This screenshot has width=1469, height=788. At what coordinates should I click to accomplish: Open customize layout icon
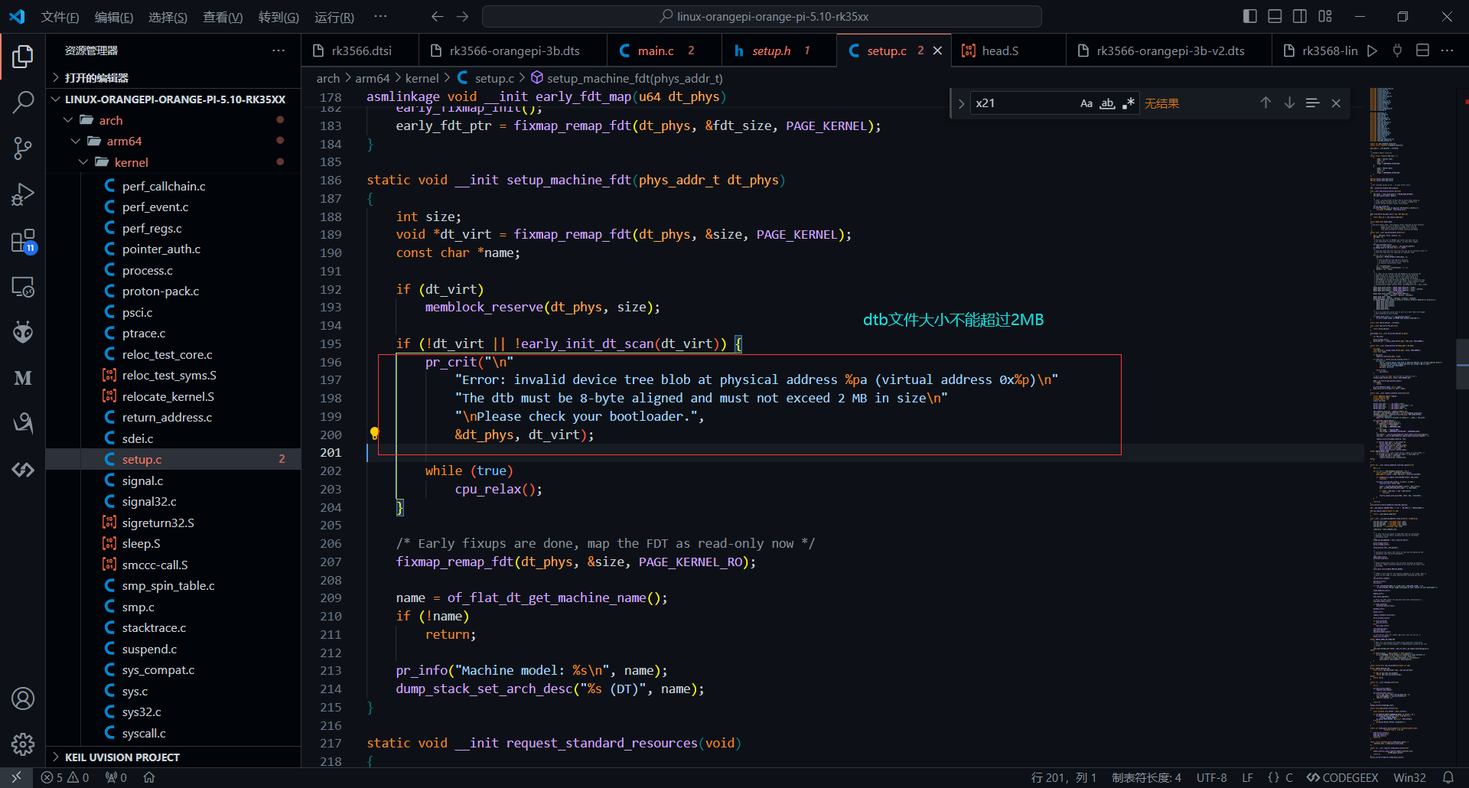(1325, 16)
